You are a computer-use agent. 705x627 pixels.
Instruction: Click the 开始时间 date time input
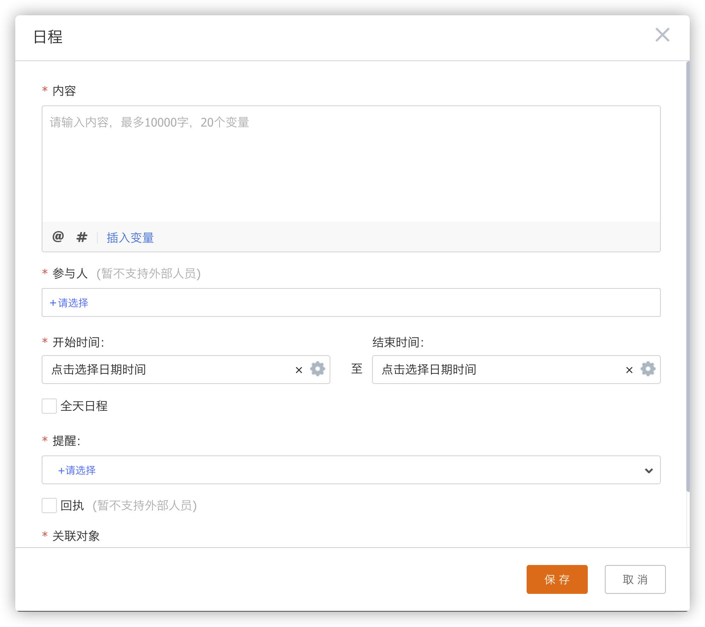click(170, 370)
